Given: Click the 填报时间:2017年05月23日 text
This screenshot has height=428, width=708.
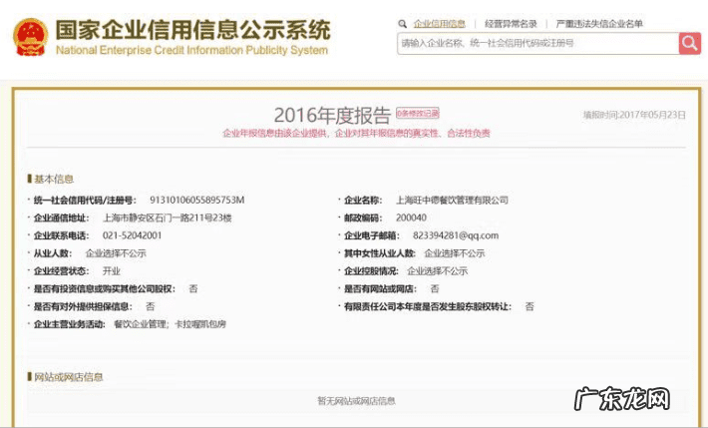Looking at the screenshot, I should point(634,115).
